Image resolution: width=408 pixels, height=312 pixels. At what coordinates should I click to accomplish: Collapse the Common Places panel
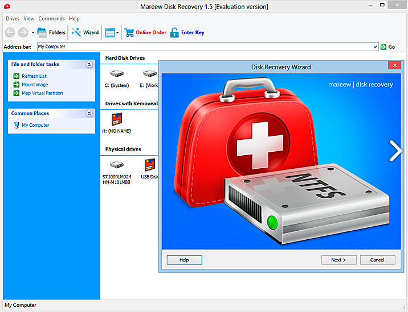[89, 114]
